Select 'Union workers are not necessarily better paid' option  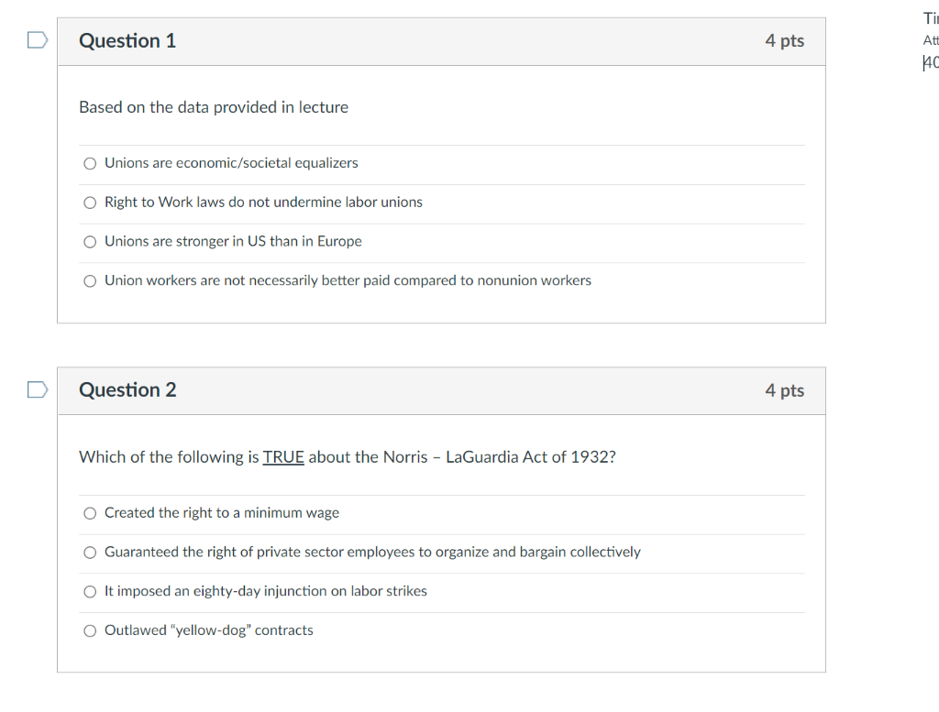90,281
